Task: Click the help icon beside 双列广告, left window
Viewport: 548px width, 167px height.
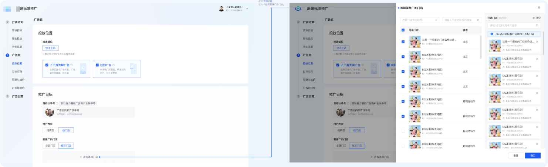Action: (x=113, y=65)
